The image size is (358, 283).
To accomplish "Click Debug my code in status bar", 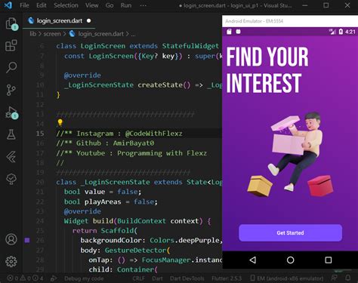I will (84, 278).
